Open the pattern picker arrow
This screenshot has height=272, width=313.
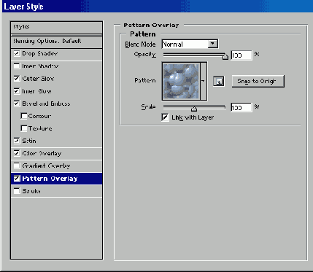click(204, 81)
